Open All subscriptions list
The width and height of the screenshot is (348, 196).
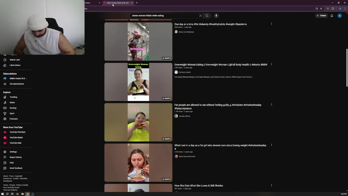pos(17,84)
